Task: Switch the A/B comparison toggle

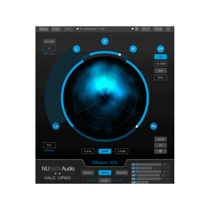Action: pos(146,29)
